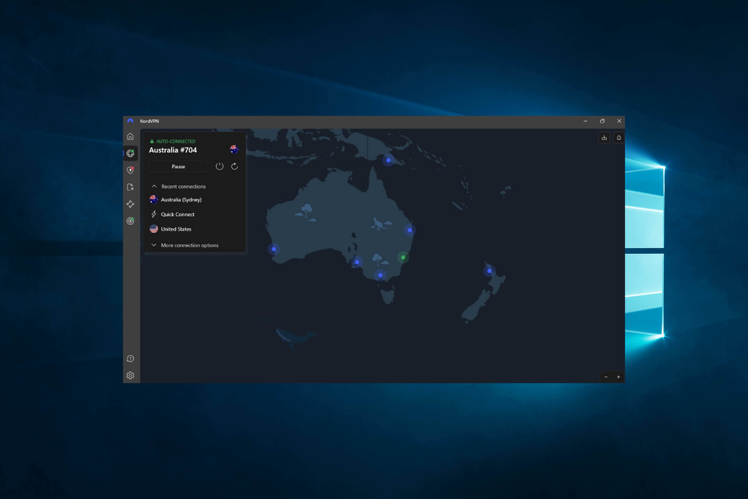The image size is (748, 499).
Task: Click the NordVPN globe/map icon in sidebar
Action: 130,153
